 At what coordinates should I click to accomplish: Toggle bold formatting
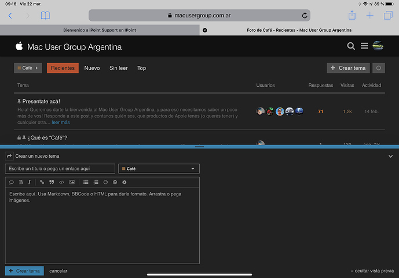[x=21, y=182]
